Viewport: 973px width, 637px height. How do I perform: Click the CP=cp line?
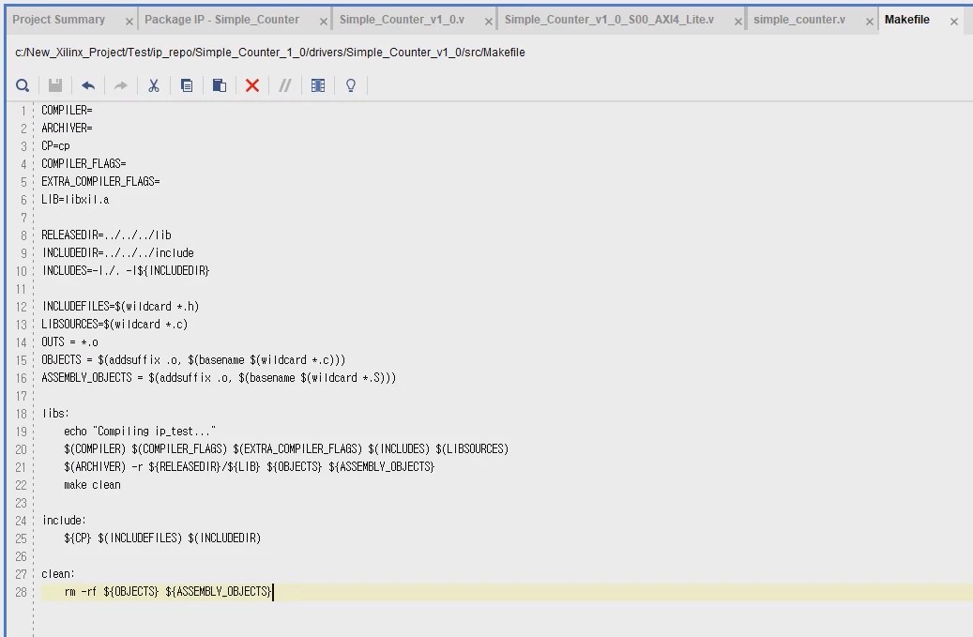[56, 146]
